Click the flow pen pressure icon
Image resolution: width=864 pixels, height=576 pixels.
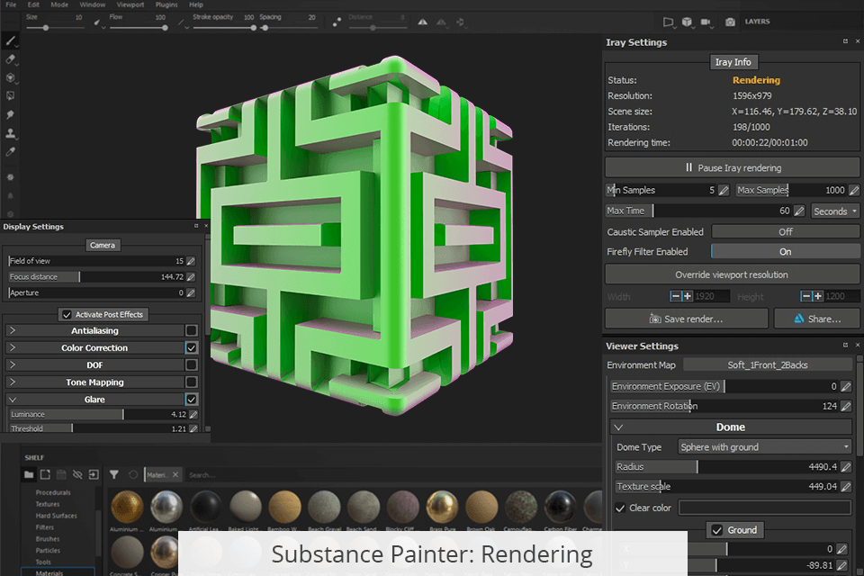(x=181, y=22)
